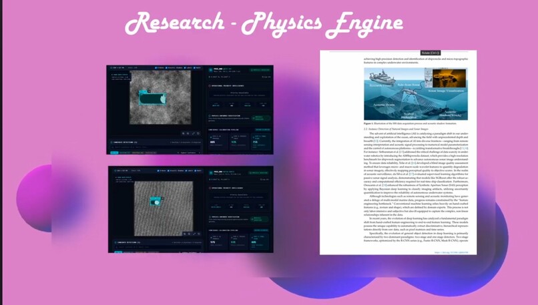Select highlighted cyan filter tab in upper dashboard
Image resolution: width=538 pixels, height=305 pixels.
tap(114, 153)
